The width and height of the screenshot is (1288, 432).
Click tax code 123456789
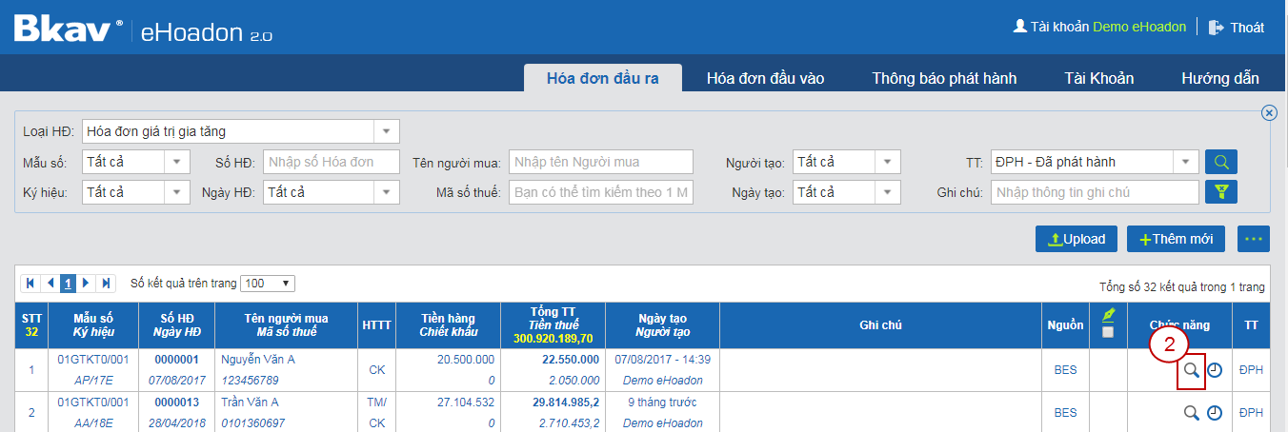pyautogui.click(x=249, y=381)
